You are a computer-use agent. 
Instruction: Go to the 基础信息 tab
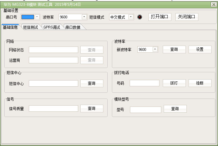pos(10,27)
